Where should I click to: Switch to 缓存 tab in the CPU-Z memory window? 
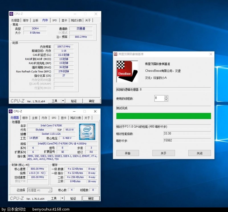click(x=26, y=20)
